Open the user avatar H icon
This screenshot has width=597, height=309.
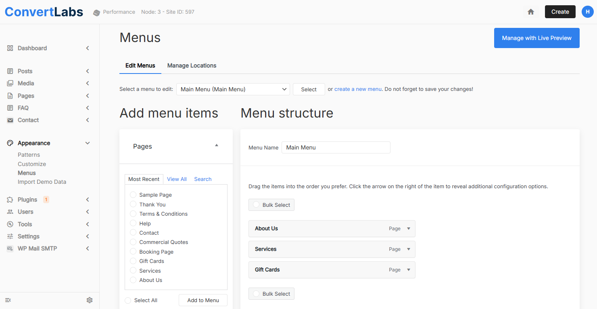click(587, 12)
